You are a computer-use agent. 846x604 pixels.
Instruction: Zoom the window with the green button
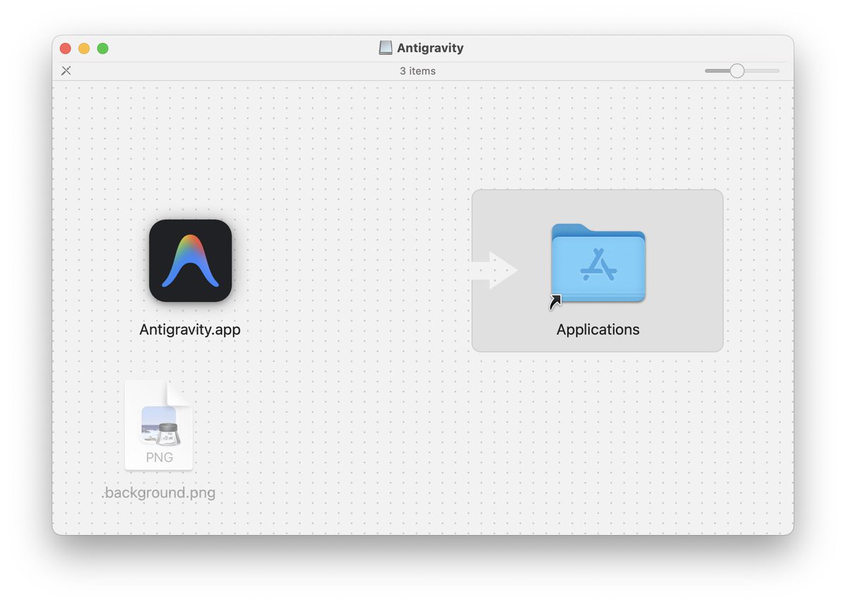[103, 49]
